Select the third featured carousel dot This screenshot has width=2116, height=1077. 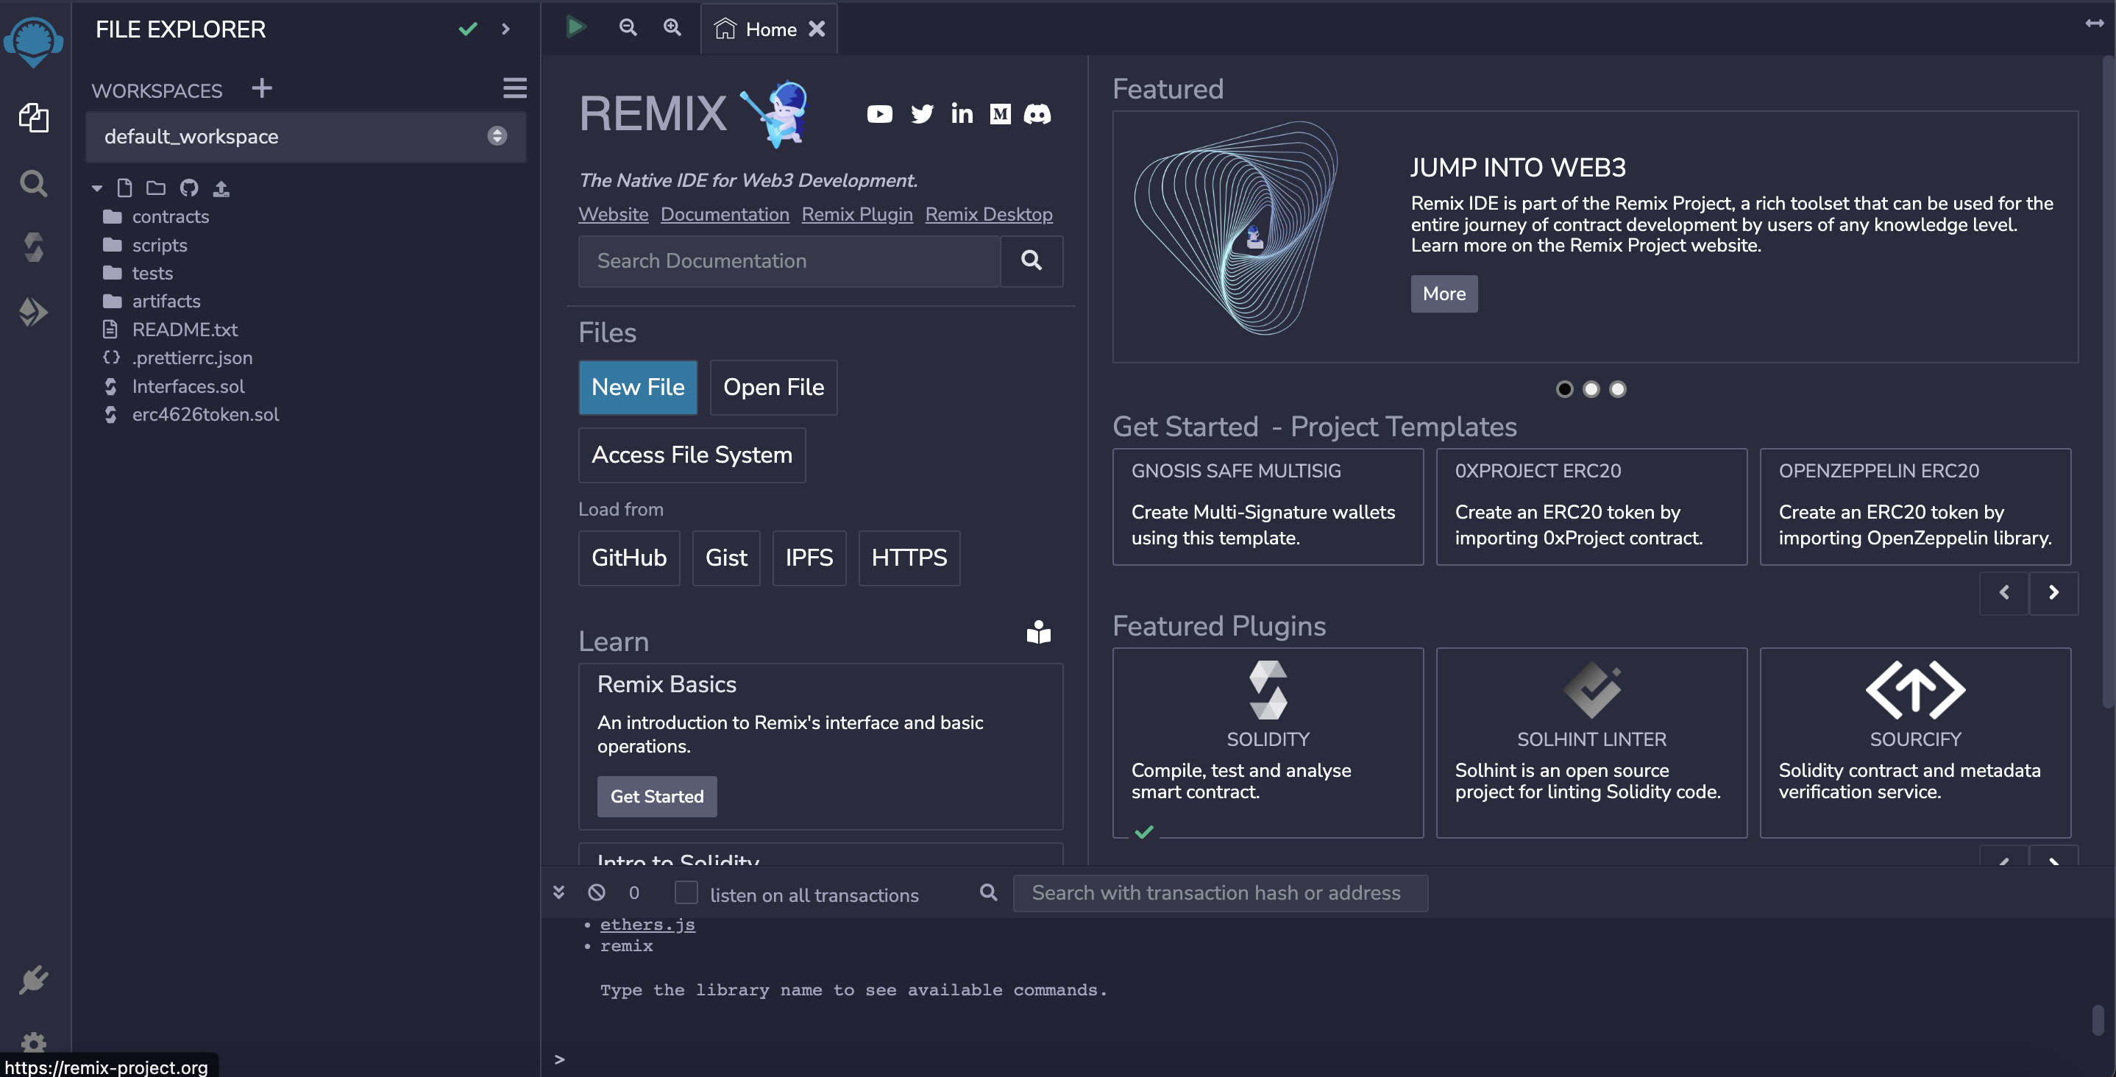pyautogui.click(x=1617, y=388)
